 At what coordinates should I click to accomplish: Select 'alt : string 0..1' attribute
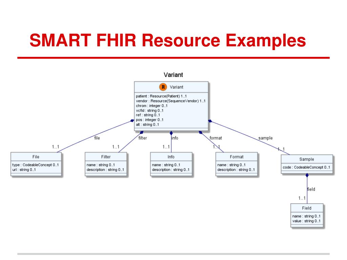point(147,125)
